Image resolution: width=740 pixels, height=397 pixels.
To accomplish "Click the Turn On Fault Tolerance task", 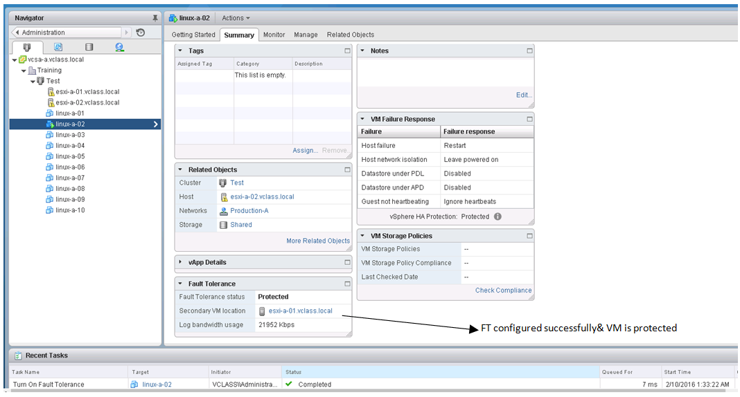I will point(49,385).
